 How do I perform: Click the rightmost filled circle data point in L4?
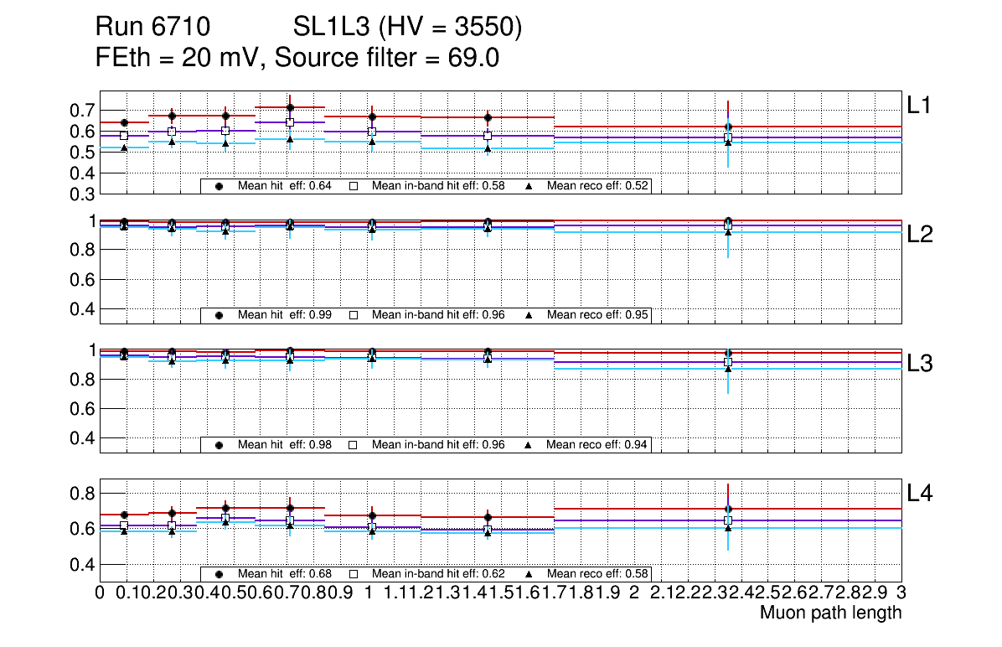tap(728, 509)
